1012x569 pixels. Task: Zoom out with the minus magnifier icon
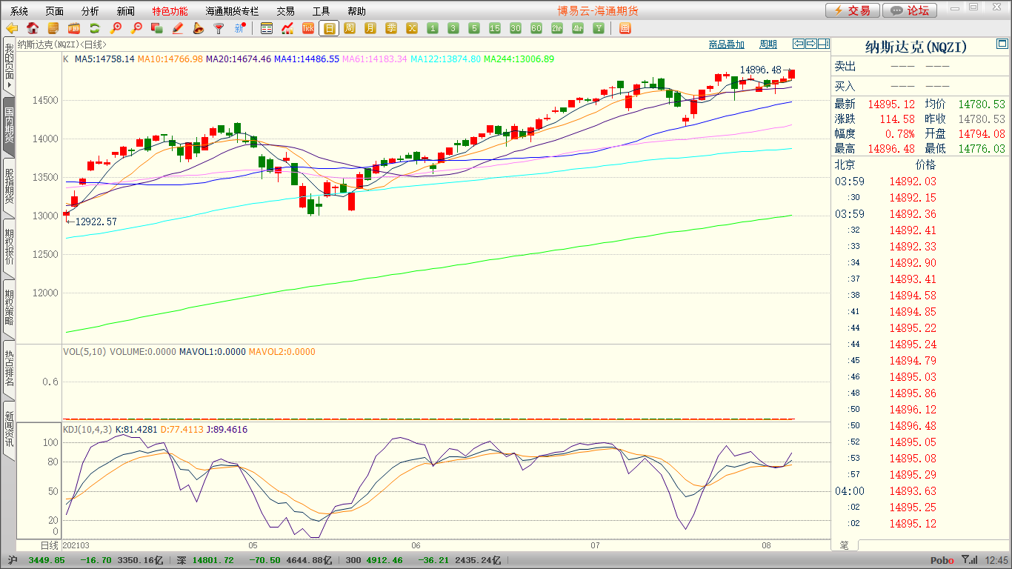pyautogui.click(x=136, y=28)
